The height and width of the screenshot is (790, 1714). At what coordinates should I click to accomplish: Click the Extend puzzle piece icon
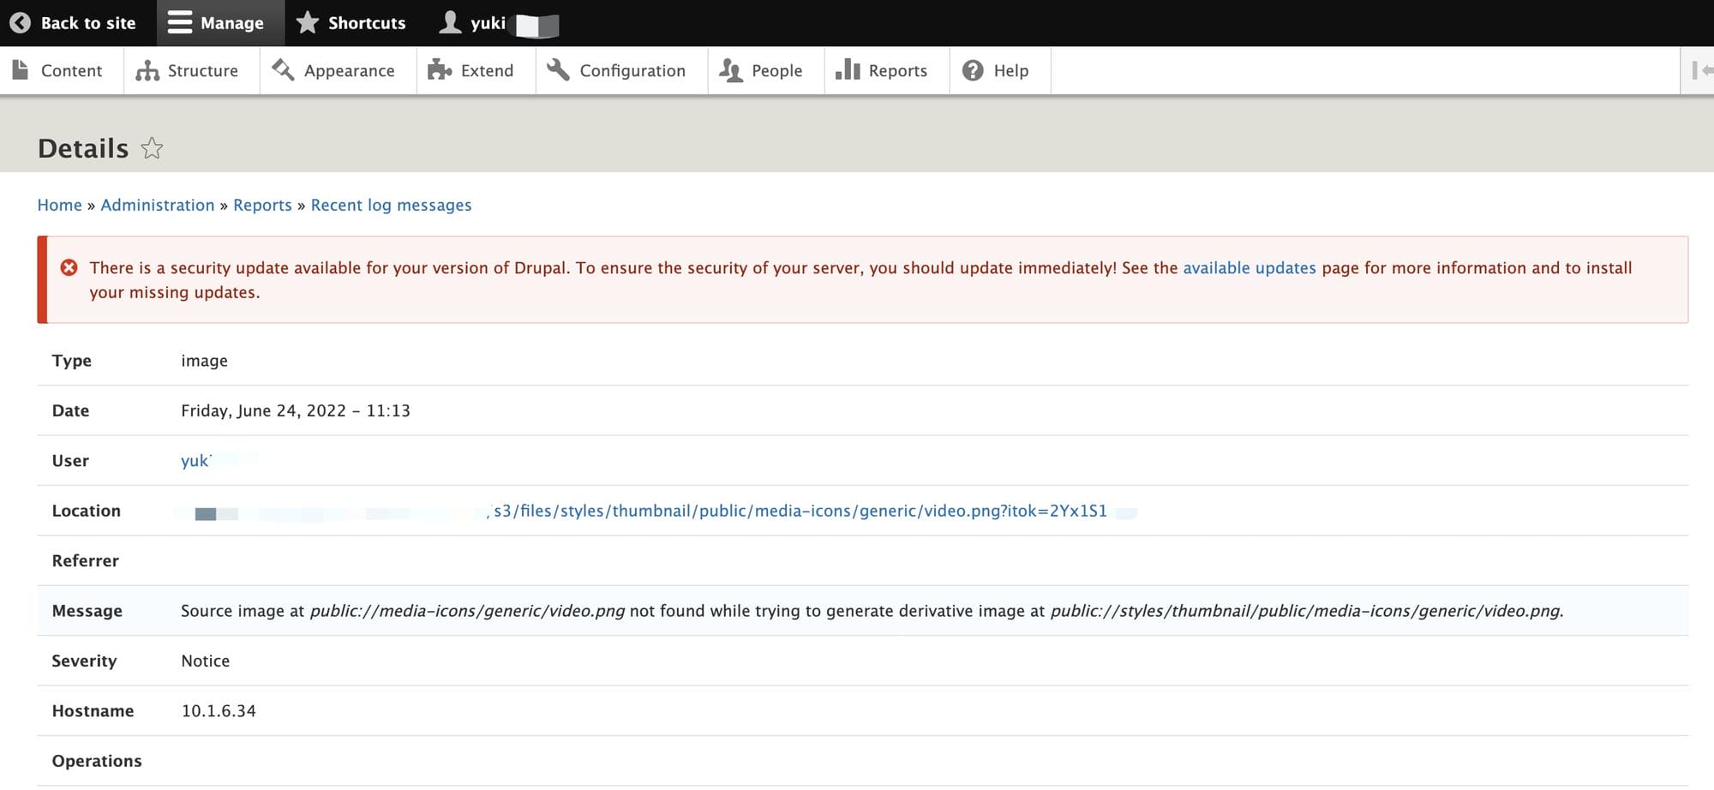pyautogui.click(x=440, y=70)
